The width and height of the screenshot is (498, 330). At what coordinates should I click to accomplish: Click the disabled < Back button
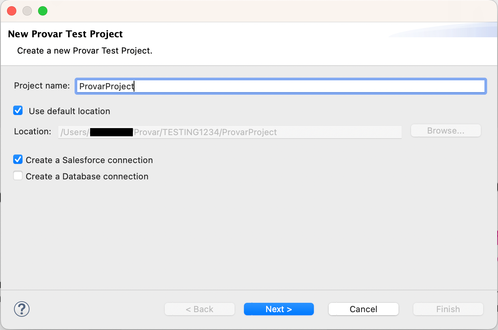click(x=199, y=309)
